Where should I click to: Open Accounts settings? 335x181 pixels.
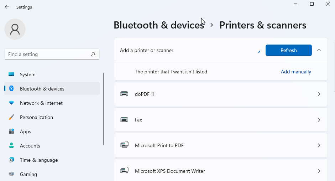52,146
